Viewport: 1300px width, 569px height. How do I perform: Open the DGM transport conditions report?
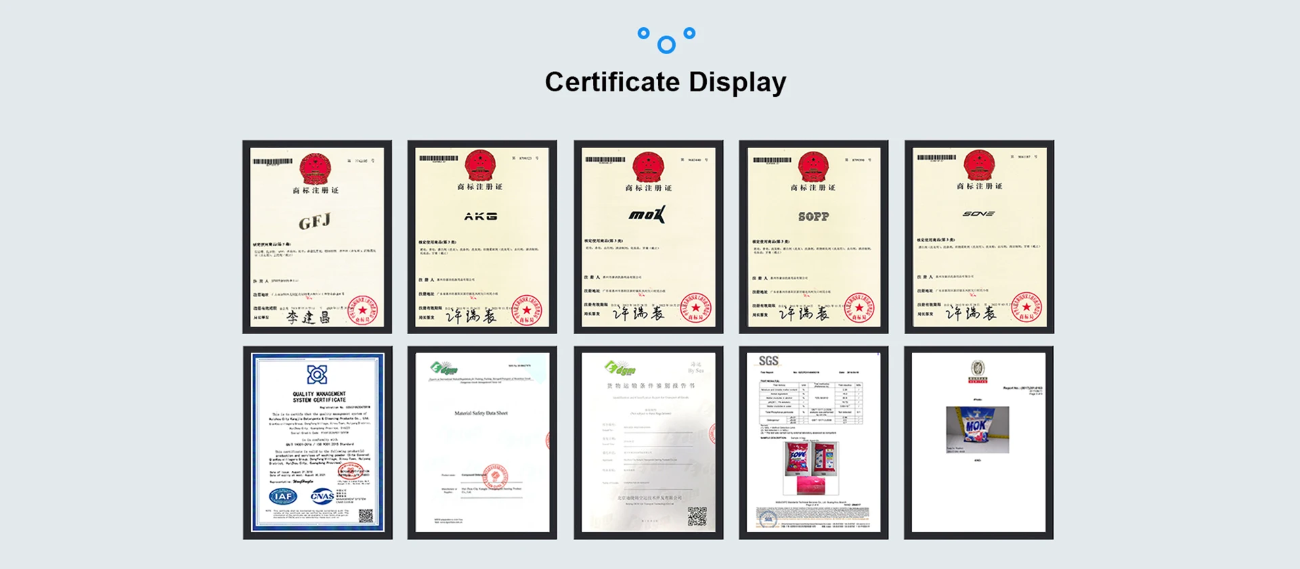pyautogui.click(x=649, y=442)
